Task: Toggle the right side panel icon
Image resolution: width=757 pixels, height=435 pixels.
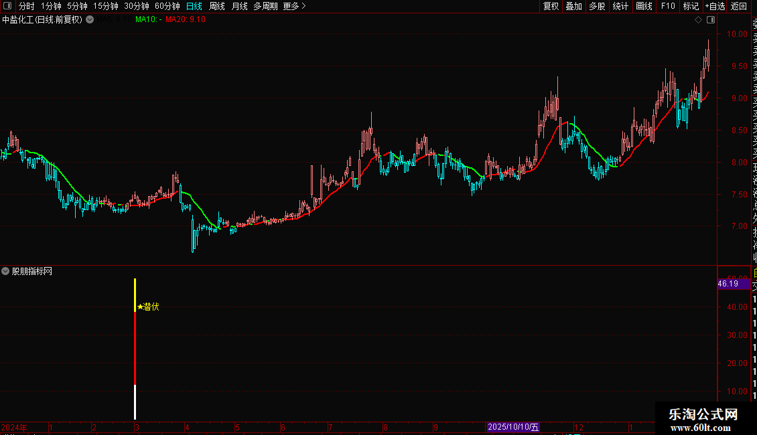Action: [711, 20]
